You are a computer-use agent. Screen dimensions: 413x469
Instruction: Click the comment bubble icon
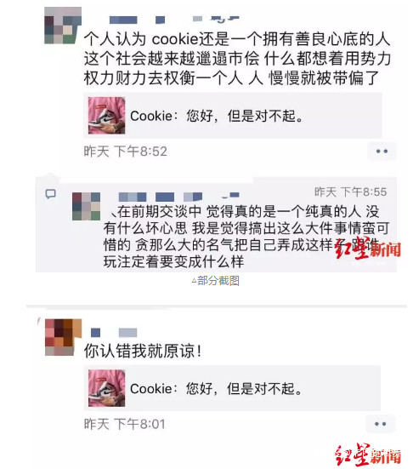click(x=50, y=194)
